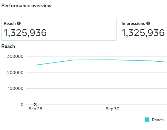
Task: Click the Reach legend label
Action: point(158,120)
